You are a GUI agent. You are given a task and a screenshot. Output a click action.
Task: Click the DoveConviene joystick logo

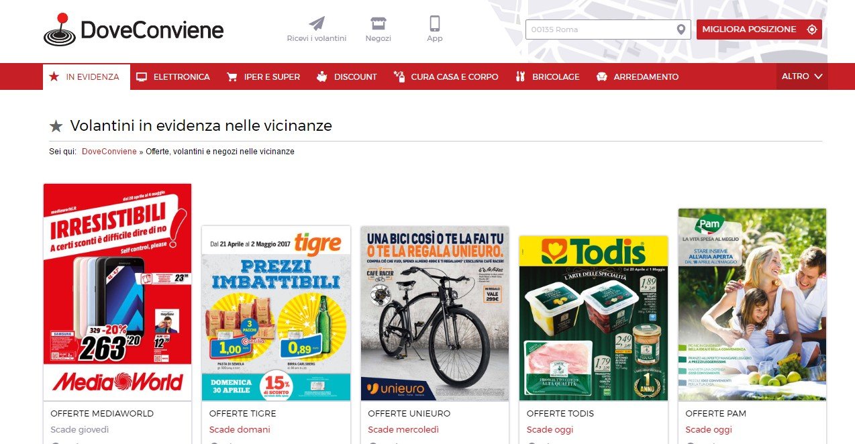60,30
